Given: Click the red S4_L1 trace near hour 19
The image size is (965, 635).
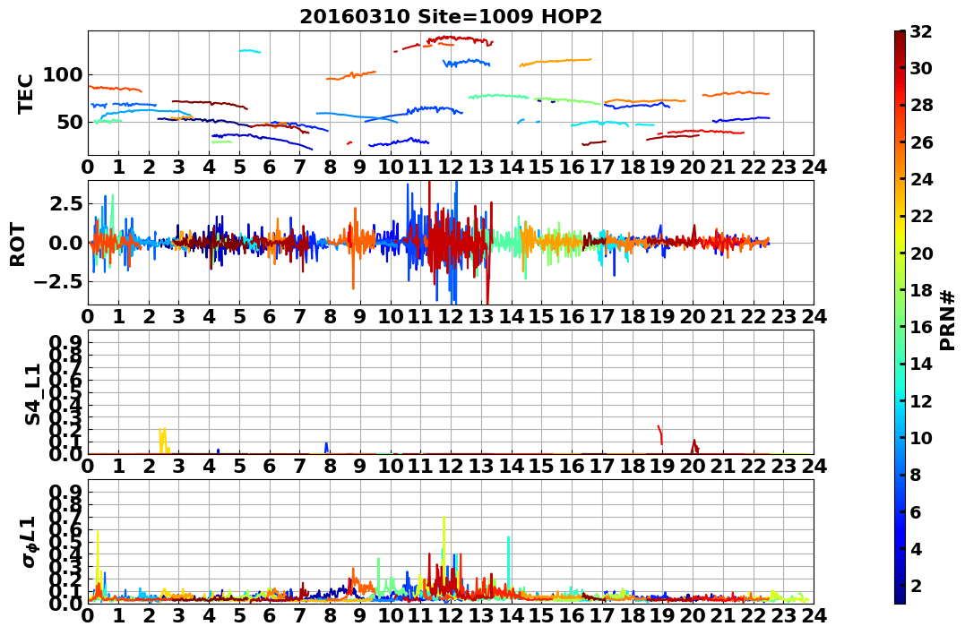Looking at the screenshot, I should coord(659,434).
